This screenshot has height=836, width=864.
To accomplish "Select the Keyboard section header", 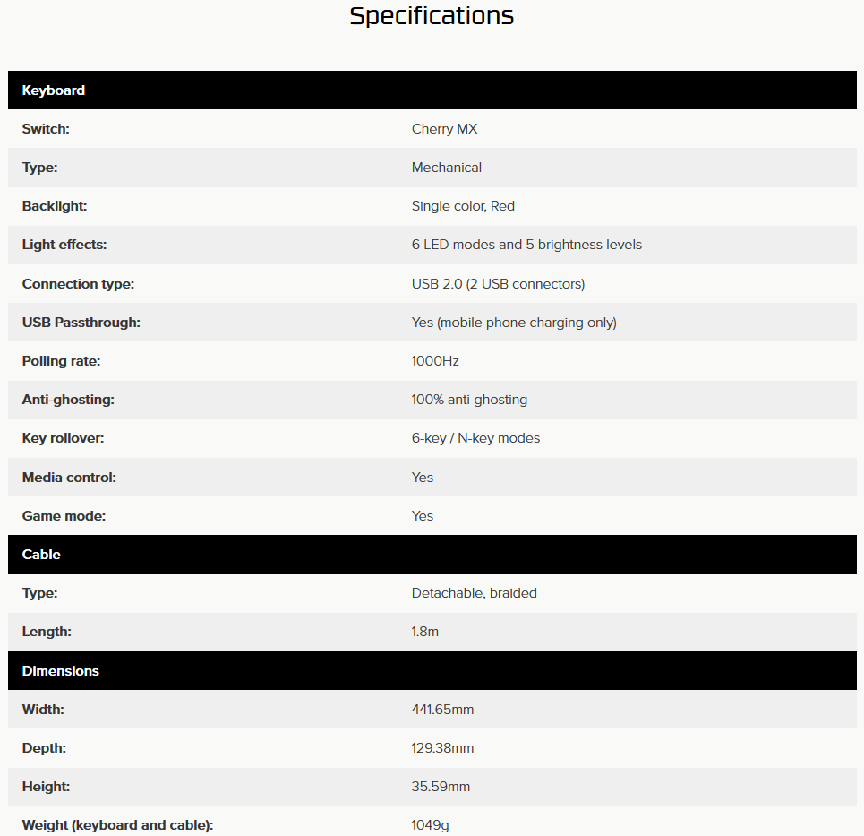I will [x=54, y=90].
